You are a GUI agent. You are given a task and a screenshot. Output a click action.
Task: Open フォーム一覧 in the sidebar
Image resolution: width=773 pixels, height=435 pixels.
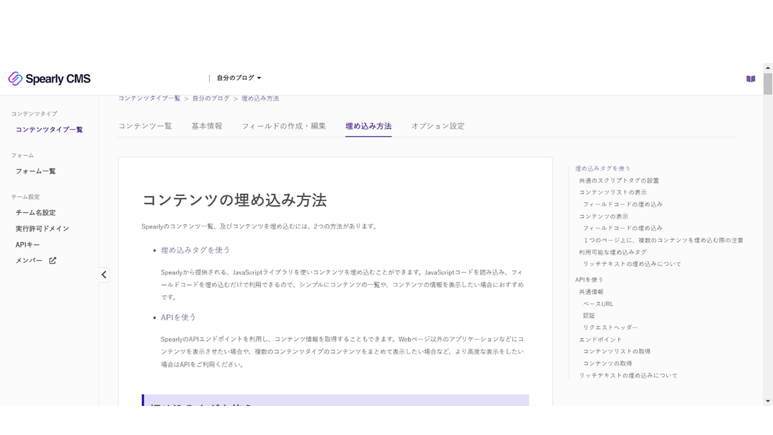pyautogui.click(x=36, y=171)
